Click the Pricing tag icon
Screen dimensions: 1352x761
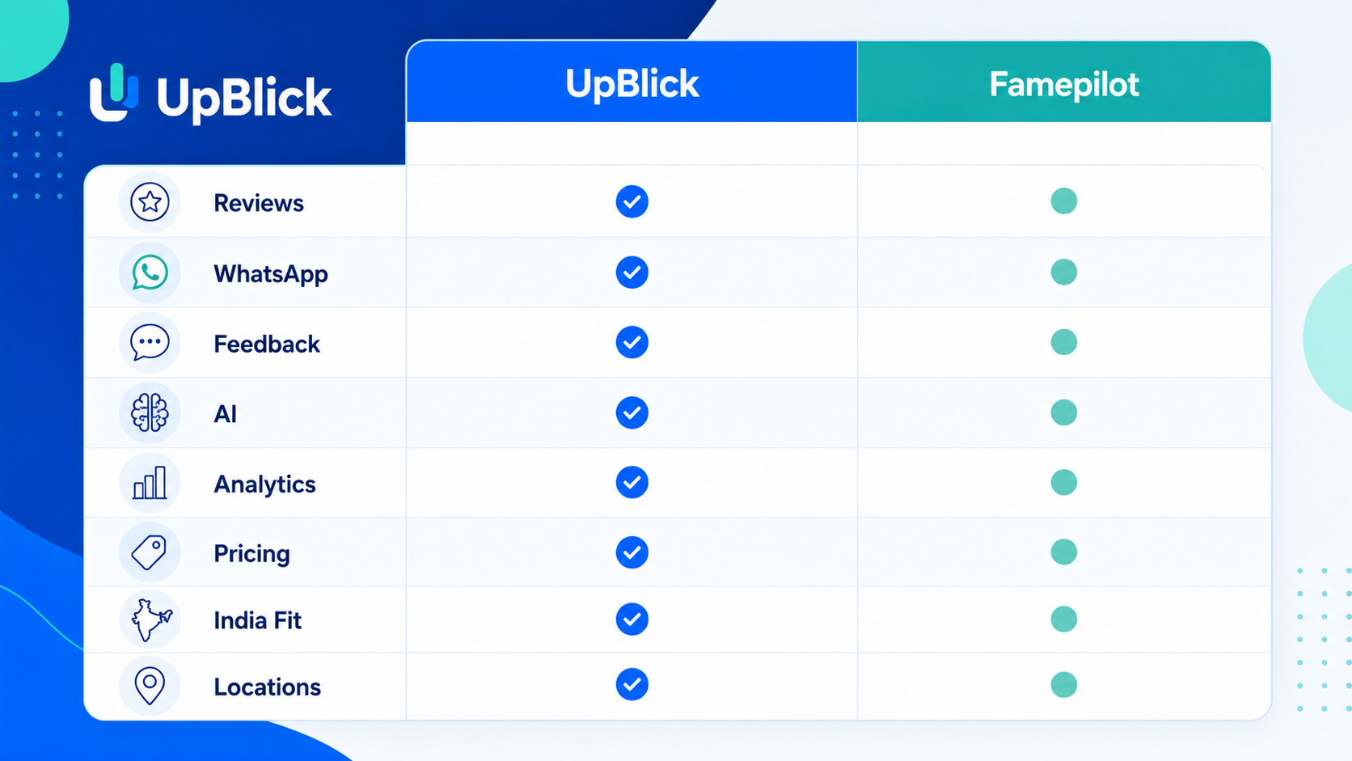[150, 552]
